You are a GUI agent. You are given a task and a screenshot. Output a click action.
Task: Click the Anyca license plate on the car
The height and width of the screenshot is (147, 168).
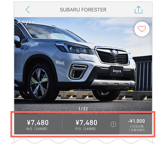pyautogui.click(x=116, y=71)
